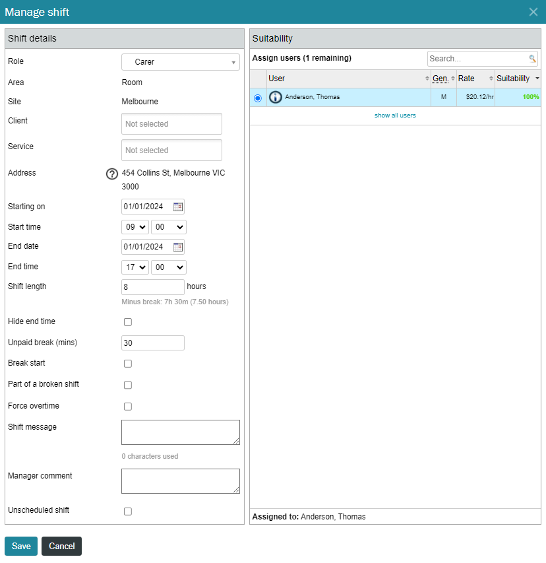
Task: Click the Shift length hours field
Action: coord(153,287)
